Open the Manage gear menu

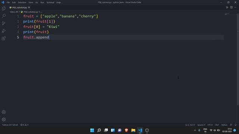(x=4, y=119)
